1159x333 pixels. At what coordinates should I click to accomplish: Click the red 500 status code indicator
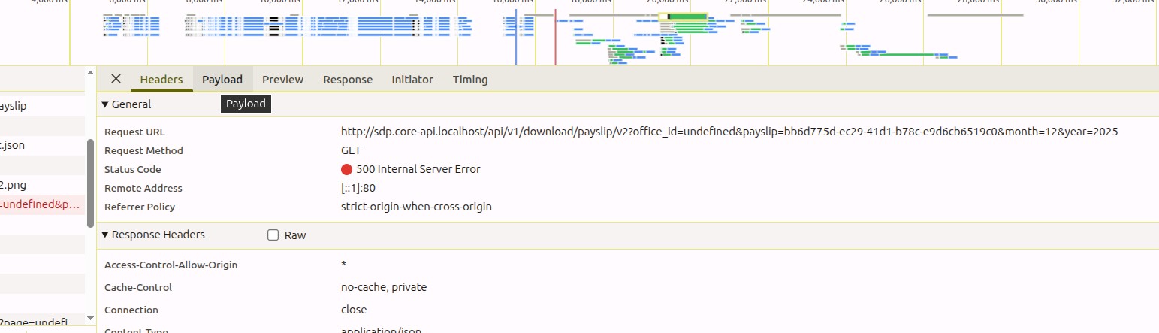click(x=347, y=169)
